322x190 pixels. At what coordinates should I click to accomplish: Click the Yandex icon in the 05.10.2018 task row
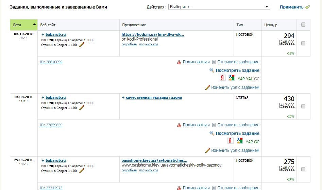[x=223, y=78]
